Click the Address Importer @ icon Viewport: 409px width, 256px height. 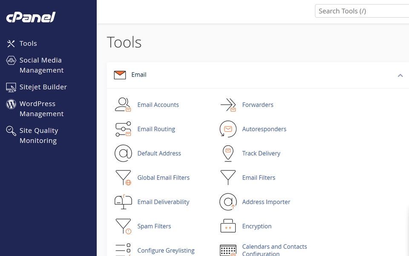[x=228, y=202]
